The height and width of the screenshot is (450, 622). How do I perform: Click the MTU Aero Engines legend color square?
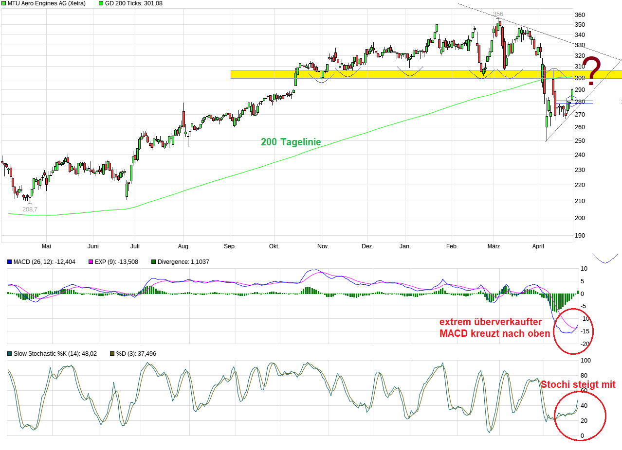(3, 3)
